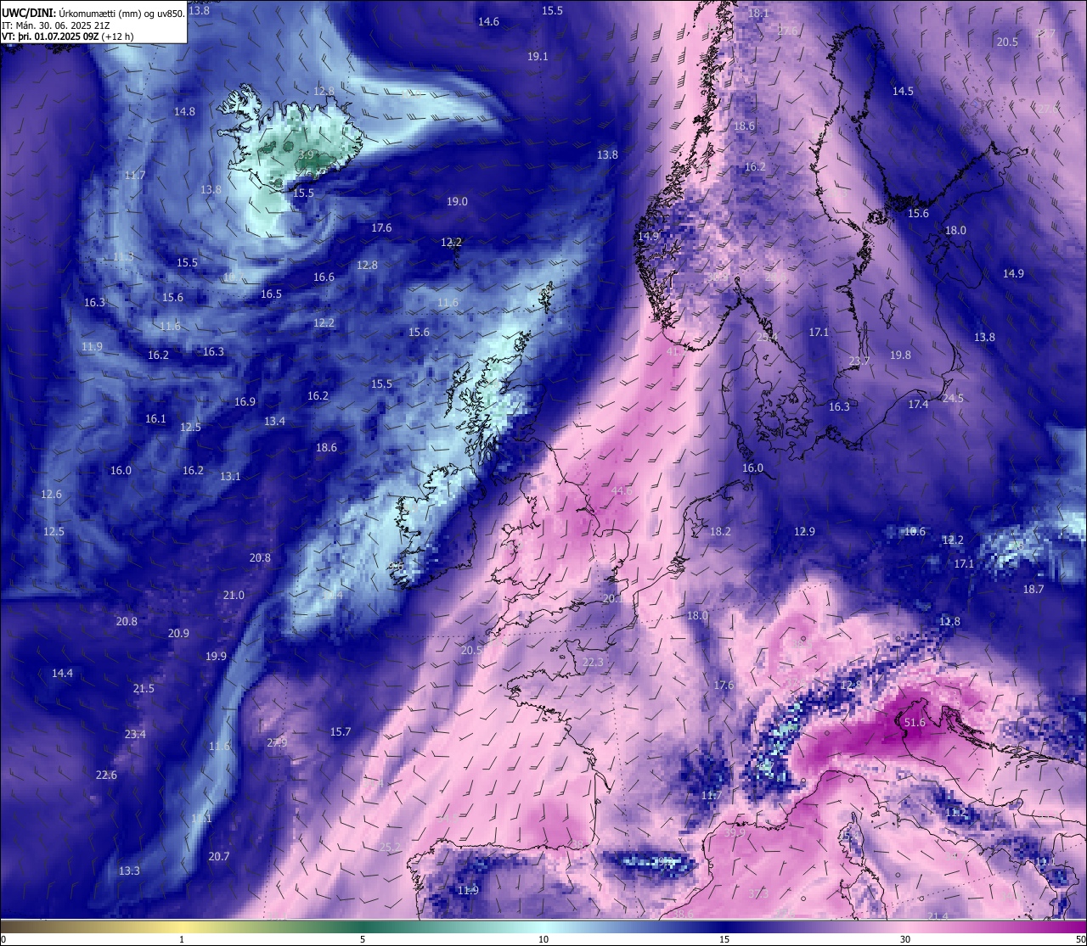Click the legend tick label '0'
1087x946 pixels.
3,939
